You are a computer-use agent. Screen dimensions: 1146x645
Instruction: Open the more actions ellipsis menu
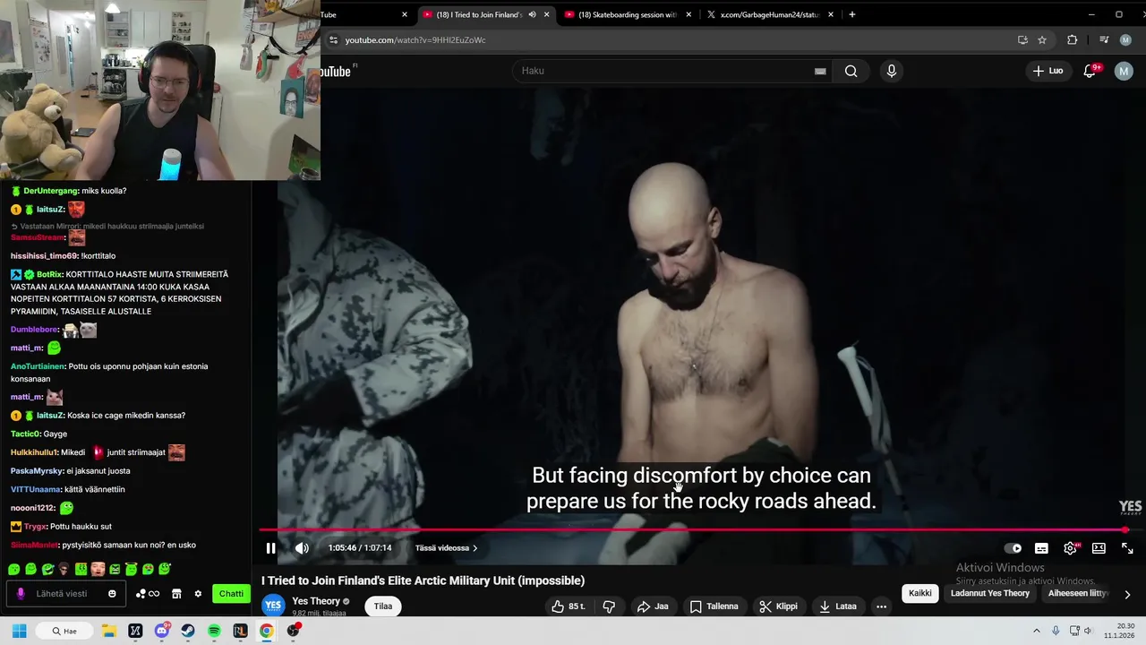point(881,606)
